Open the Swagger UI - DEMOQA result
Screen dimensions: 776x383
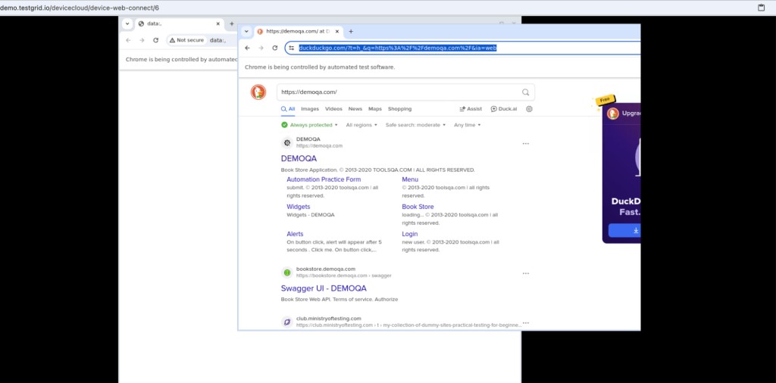click(x=324, y=288)
